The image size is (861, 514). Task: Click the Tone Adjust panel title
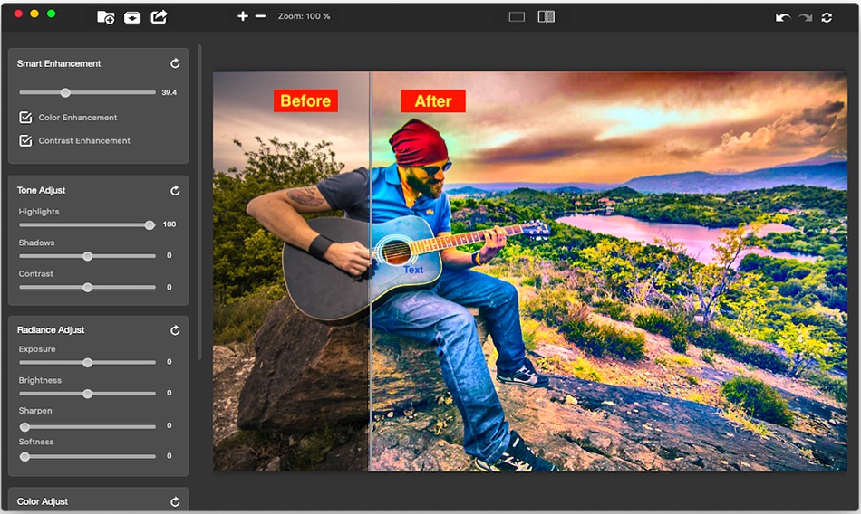point(41,190)
